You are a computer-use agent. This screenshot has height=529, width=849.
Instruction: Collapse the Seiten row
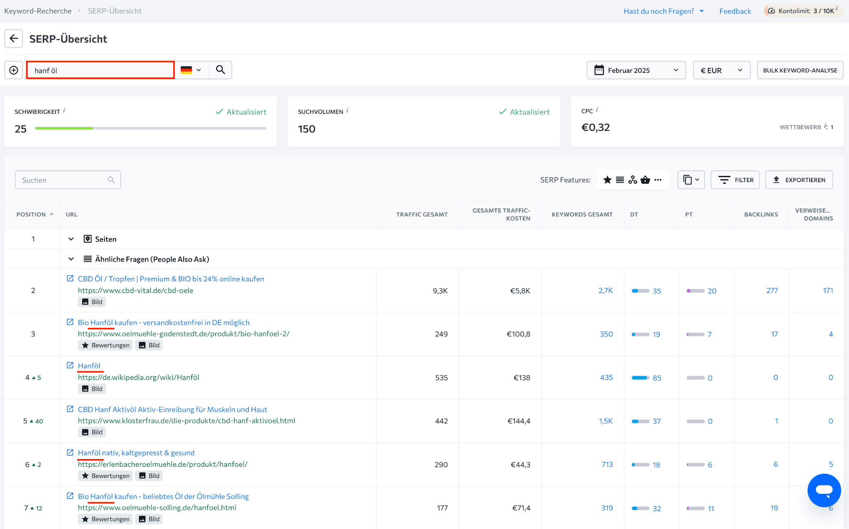[x=71, y=239]
